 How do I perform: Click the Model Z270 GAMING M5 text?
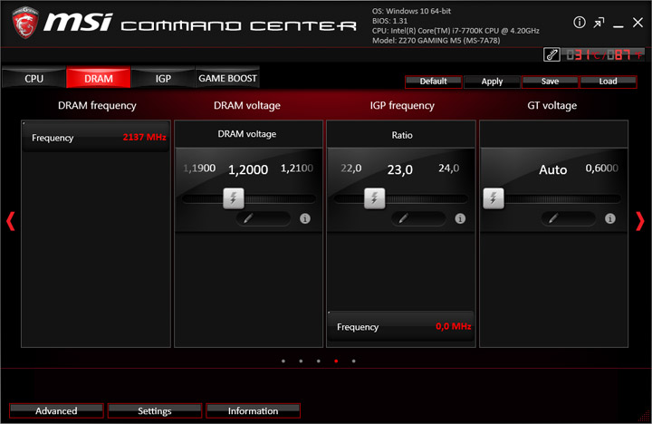point(436,41)
